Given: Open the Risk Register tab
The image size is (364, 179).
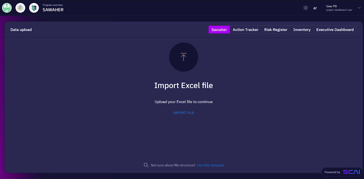Looking at the screenshot, I should point(276,30).
